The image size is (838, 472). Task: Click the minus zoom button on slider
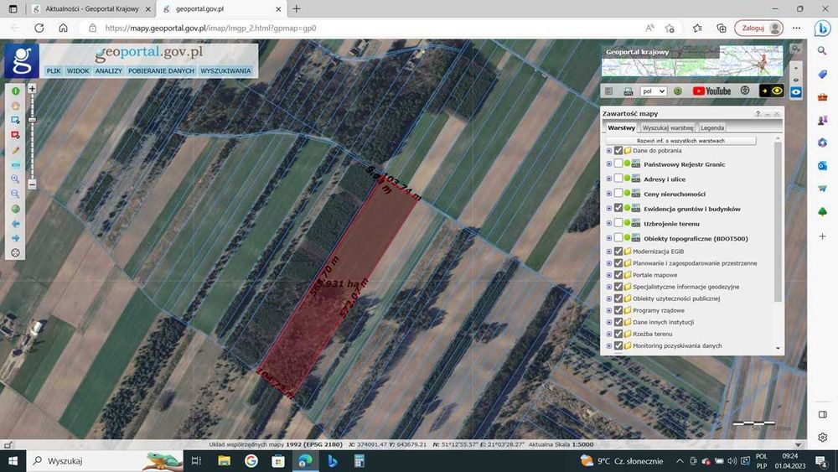(32, 184)
